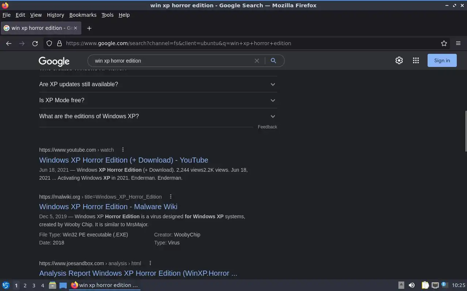Open 'Windows XP Horror Edition - Malware Wiki' link
The width and height of the screenshot is (467, 291).
tap(108, 207)
